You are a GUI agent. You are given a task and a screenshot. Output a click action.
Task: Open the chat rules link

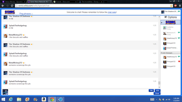pos(112,12)
